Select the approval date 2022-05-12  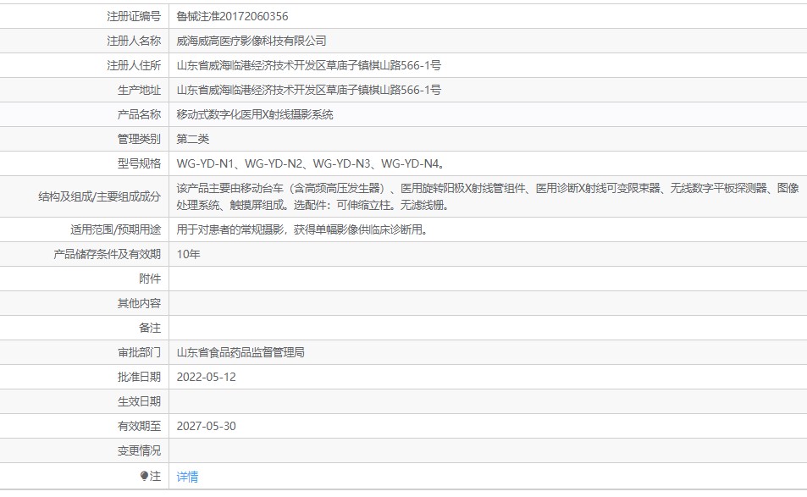click(x=207, y=377)
